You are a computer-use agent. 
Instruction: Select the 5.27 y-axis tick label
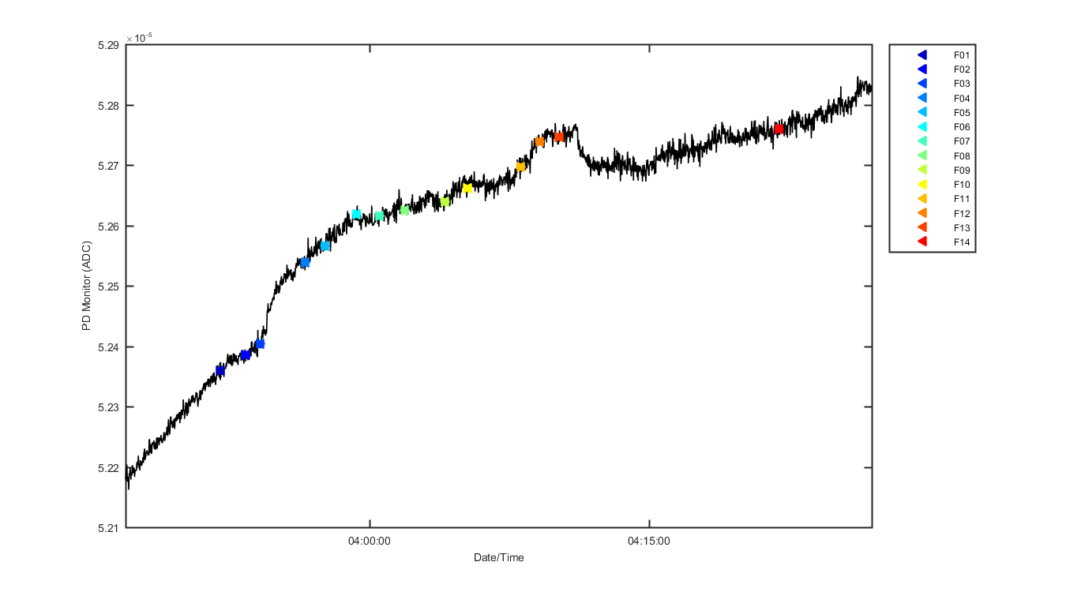[108, 166]
